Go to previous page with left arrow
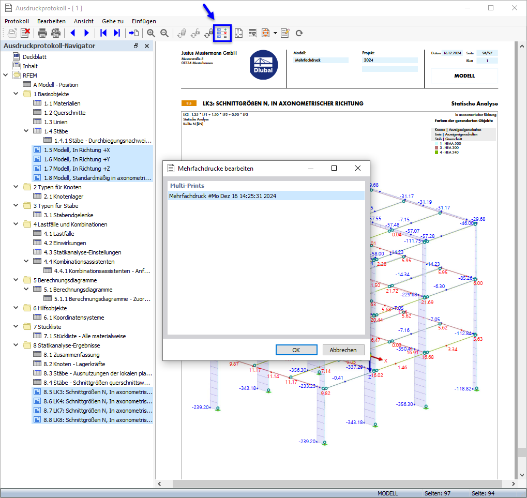This screenshot has width=527, height=498. pyautogui.click(x=72, y=33)
